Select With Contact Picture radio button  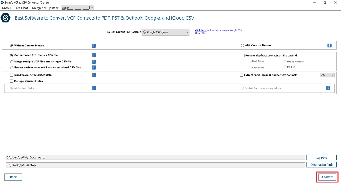click(242, 46)
